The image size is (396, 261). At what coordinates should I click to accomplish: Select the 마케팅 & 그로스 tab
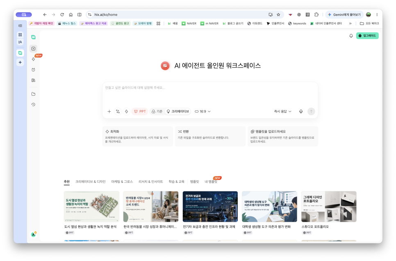click(122, 182)
